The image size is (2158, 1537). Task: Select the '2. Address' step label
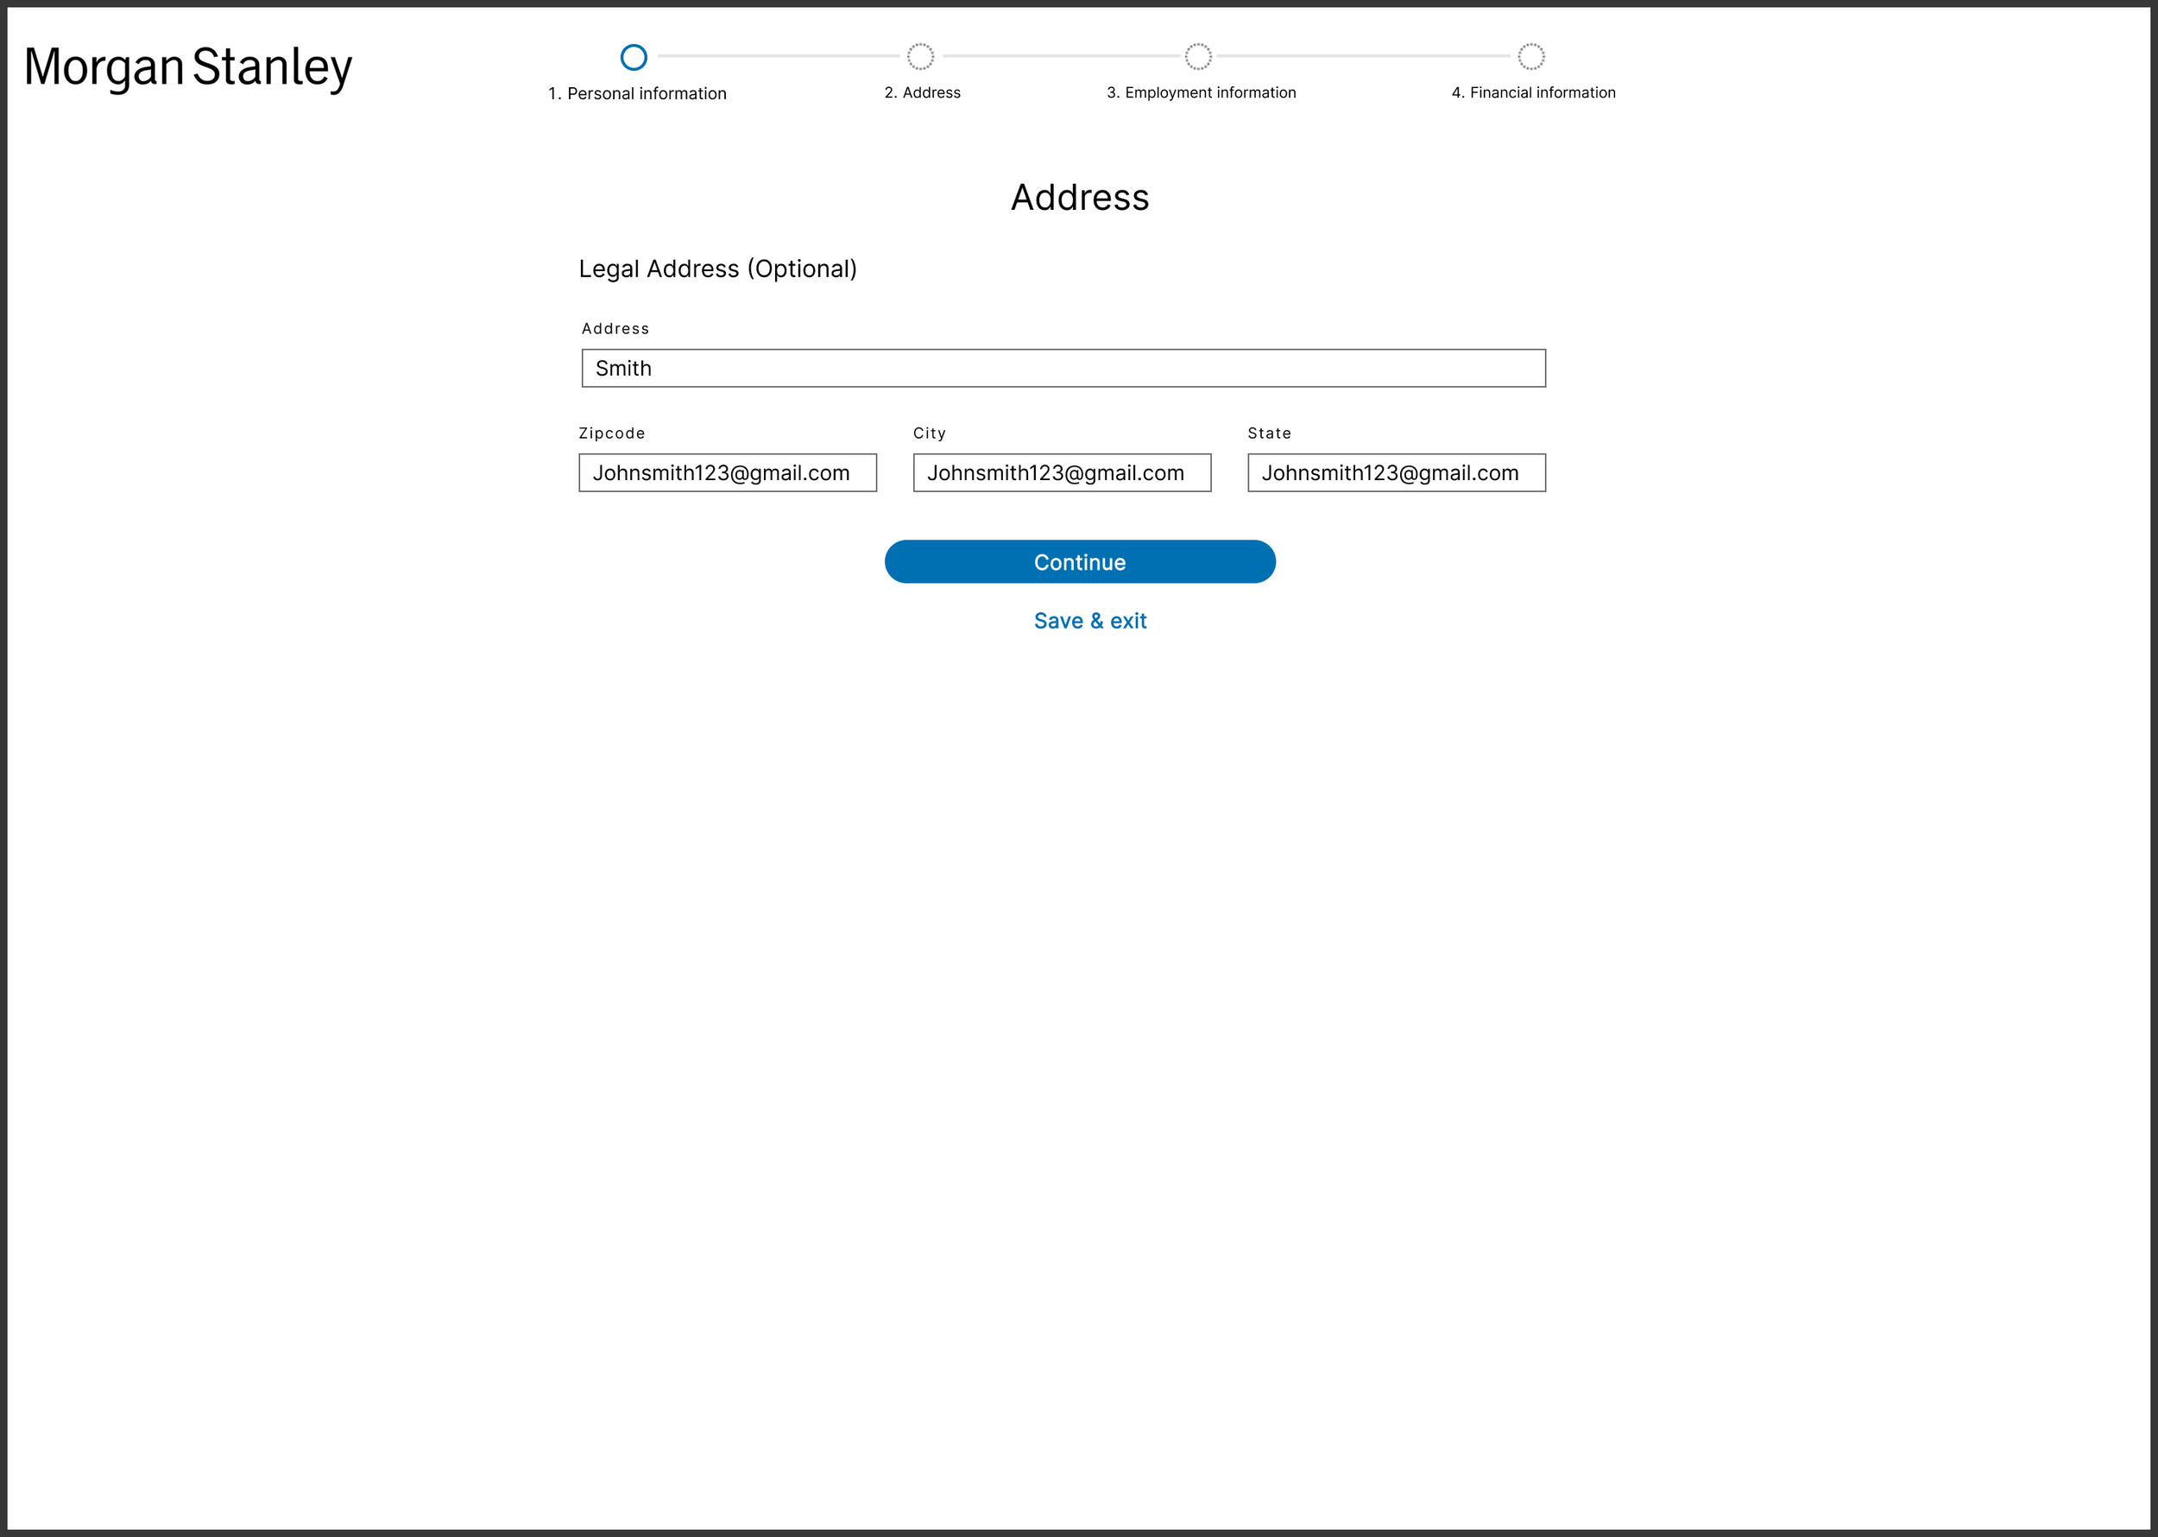click(922, 92)
